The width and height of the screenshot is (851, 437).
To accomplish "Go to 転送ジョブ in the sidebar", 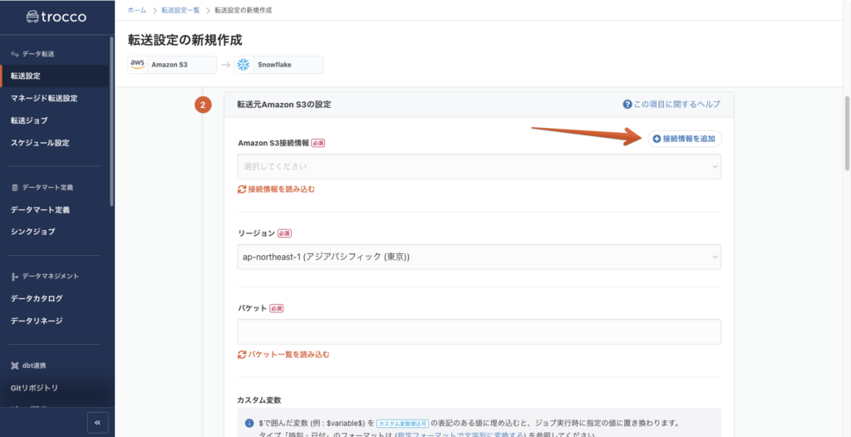I will point(29,120).
